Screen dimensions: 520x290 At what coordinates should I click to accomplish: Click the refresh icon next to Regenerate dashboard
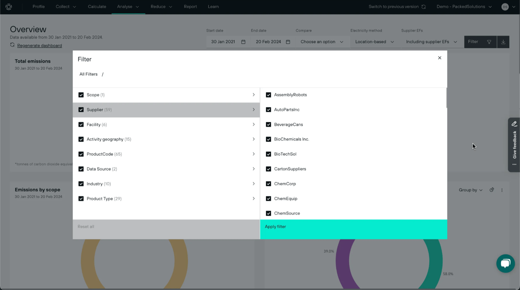point(13,45)
